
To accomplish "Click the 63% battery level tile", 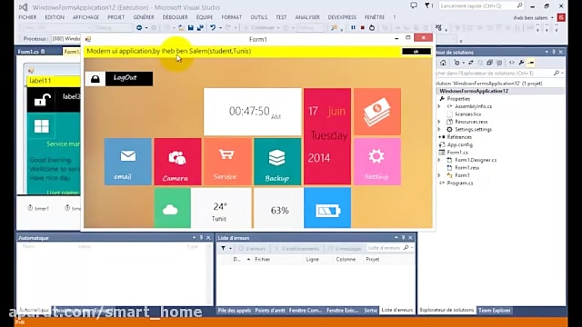I will pyautogui.click(x=278, y=208).
